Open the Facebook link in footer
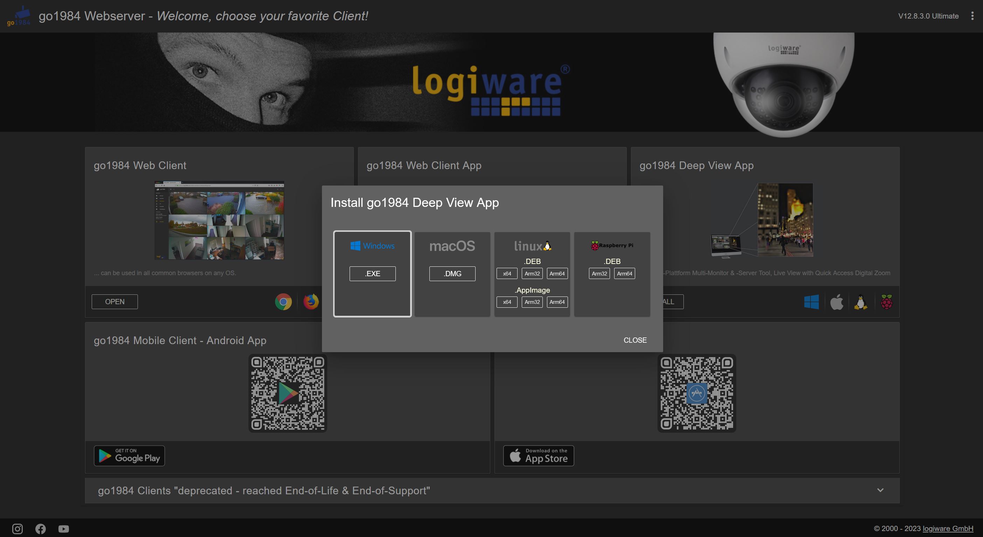This screenshot has height=537, width=983. (41, 529)
